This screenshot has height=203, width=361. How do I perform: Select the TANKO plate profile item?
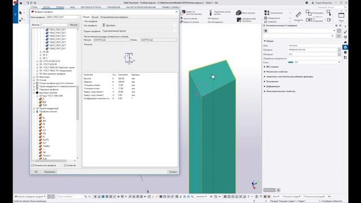(46, 146)
